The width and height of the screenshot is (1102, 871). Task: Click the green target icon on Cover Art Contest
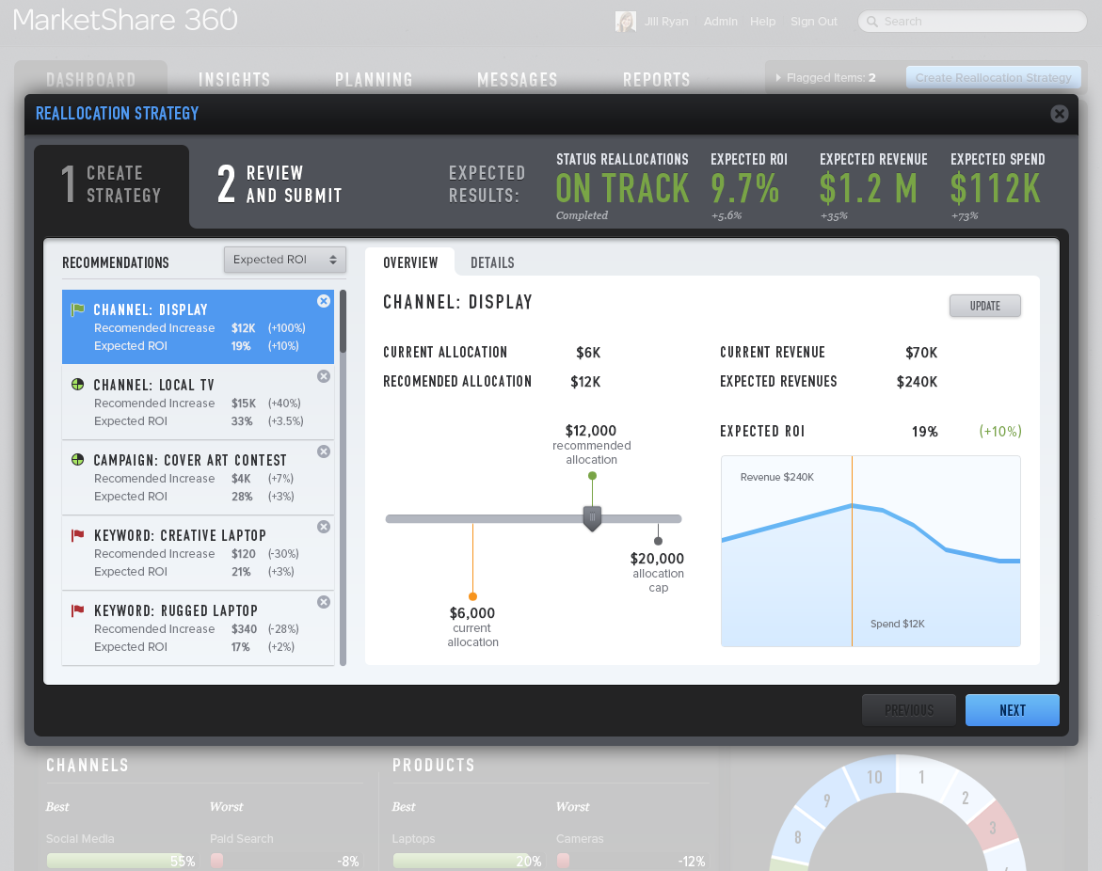(x=77, y=459)
